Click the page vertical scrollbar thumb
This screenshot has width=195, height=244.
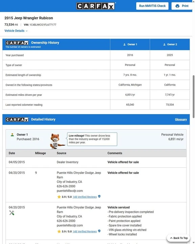pos(193,97)
